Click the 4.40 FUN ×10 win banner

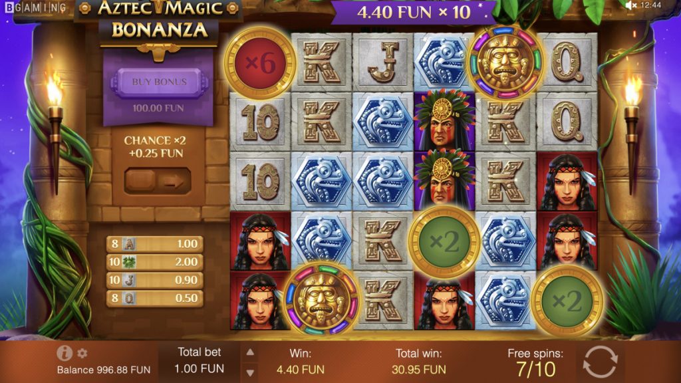tap(414, 12)
